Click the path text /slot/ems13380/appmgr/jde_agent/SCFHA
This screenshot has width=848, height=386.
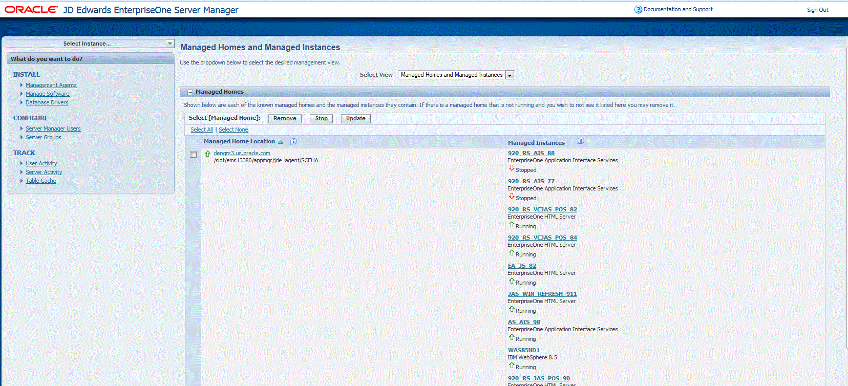[266, 161]
